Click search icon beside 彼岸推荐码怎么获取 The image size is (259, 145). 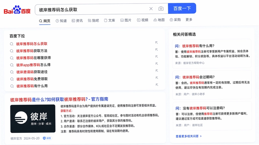(x=12, y=44)
